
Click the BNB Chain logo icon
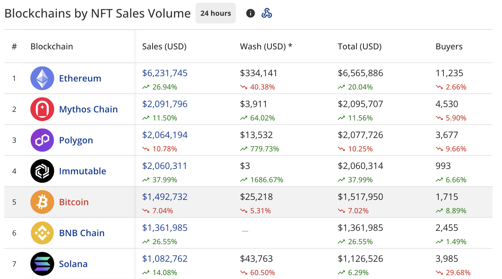click(42, 233)
